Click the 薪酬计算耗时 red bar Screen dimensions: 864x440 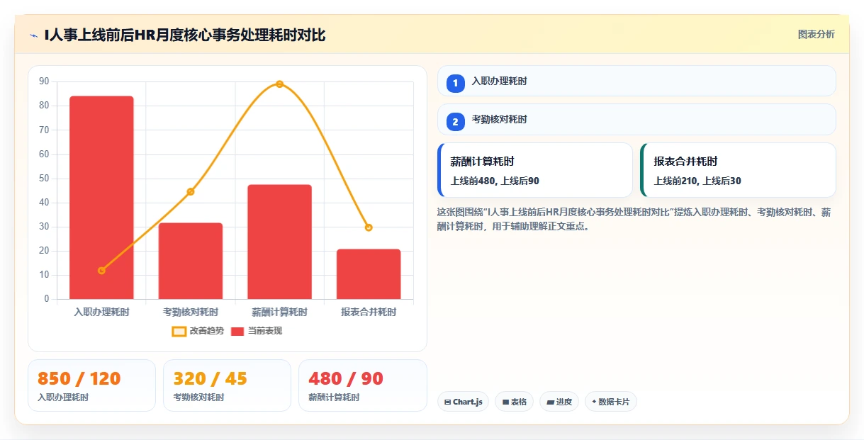279,242
